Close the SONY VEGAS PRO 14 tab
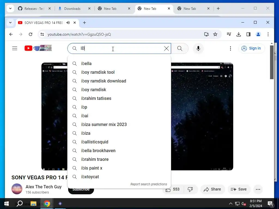Screen dimensions: 279x209 point(75,23)
